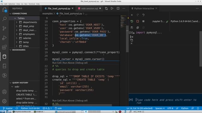Click the editor vertical scrollbar
This screenshot has height=113, width=202.
point(127,39)
